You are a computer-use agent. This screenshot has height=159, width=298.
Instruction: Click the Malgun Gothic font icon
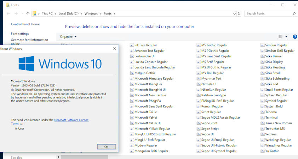point(132,73)
